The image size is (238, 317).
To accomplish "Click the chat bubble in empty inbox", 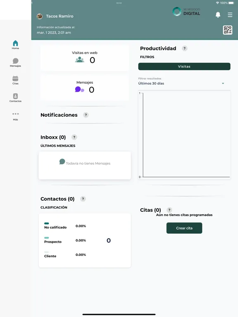I will tap(62, 161).
